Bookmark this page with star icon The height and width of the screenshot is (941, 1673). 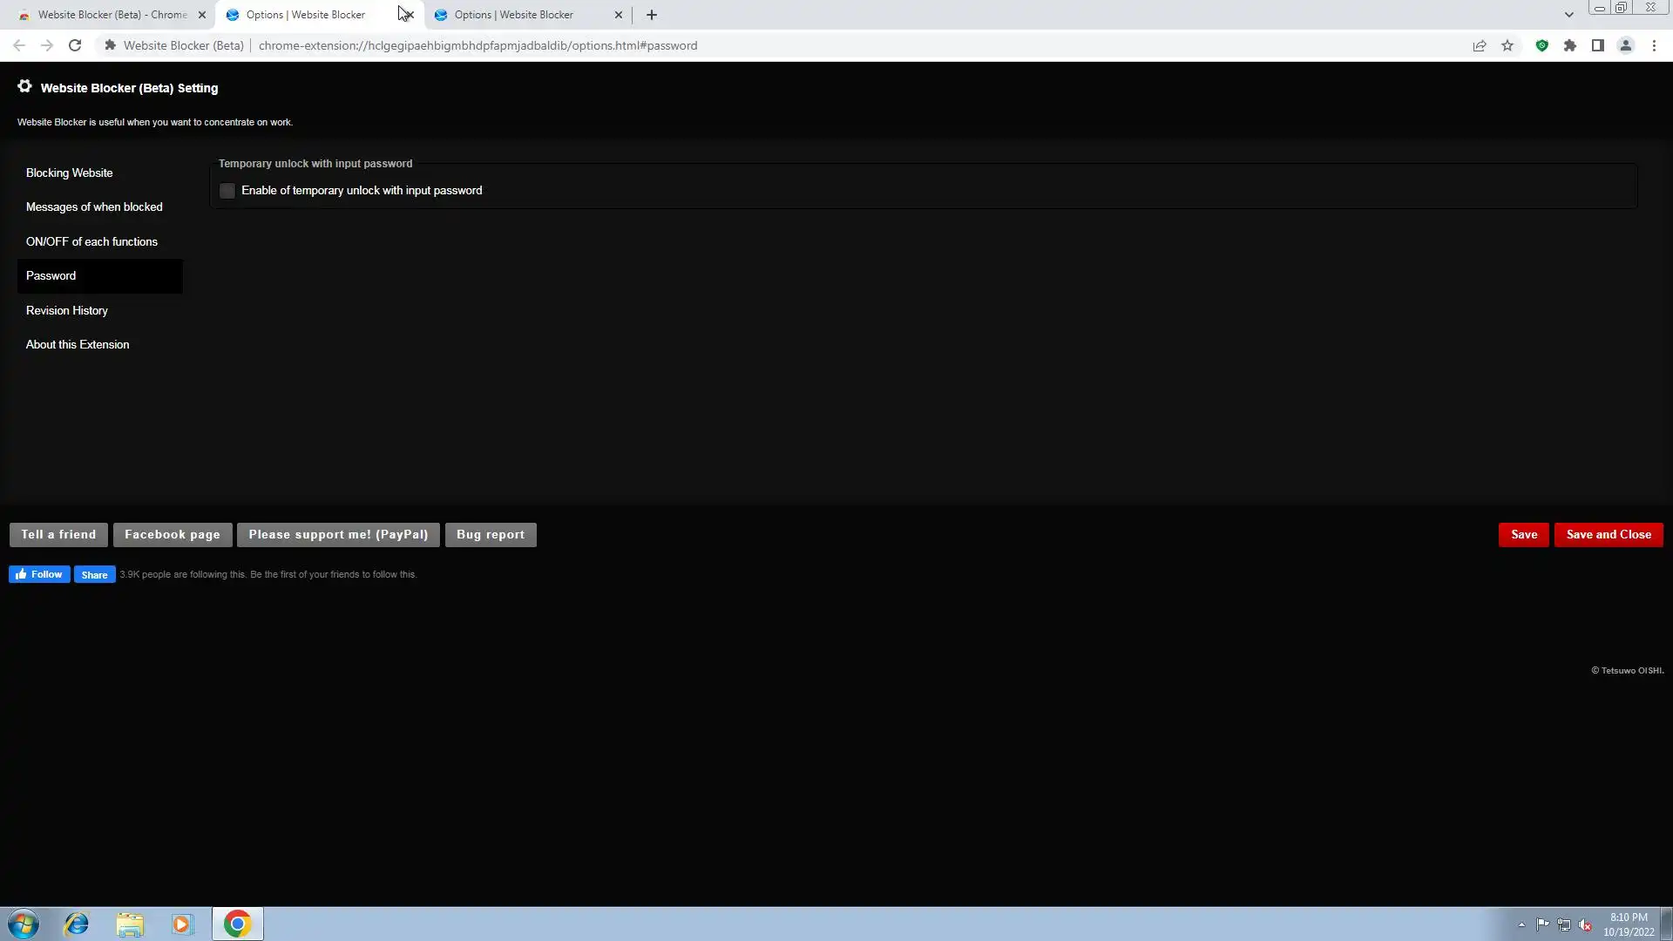tap(1507, 45)
